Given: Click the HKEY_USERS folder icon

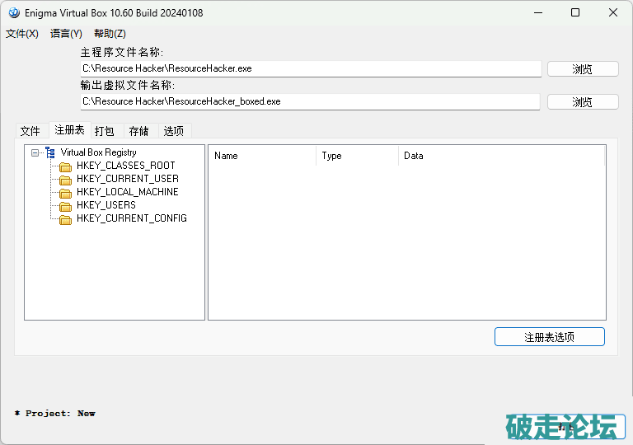Looking at the screenshot, I should point(66,206).
